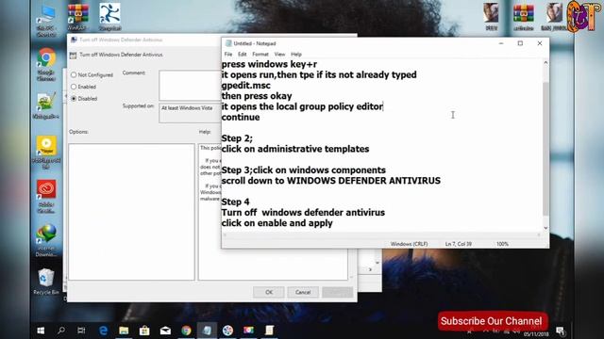Open the Notepad++ desktop shortcut
The height and width of the screenshot is (339, 604).
[46, 105]
